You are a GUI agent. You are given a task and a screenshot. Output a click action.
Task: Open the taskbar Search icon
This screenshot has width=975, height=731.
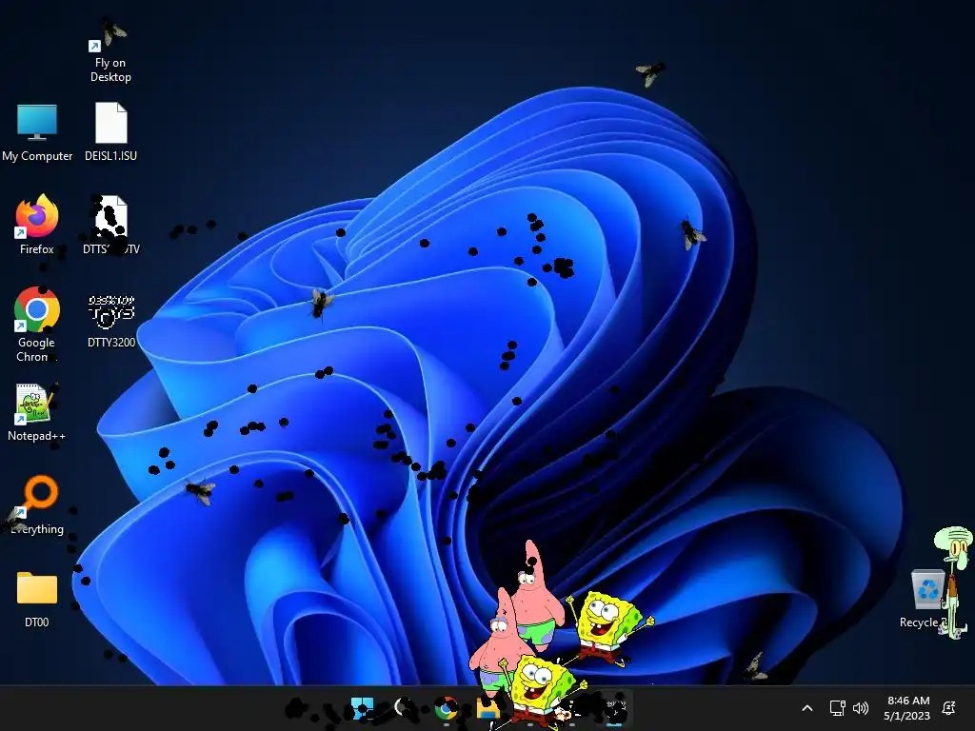click(x=405, y=708)
